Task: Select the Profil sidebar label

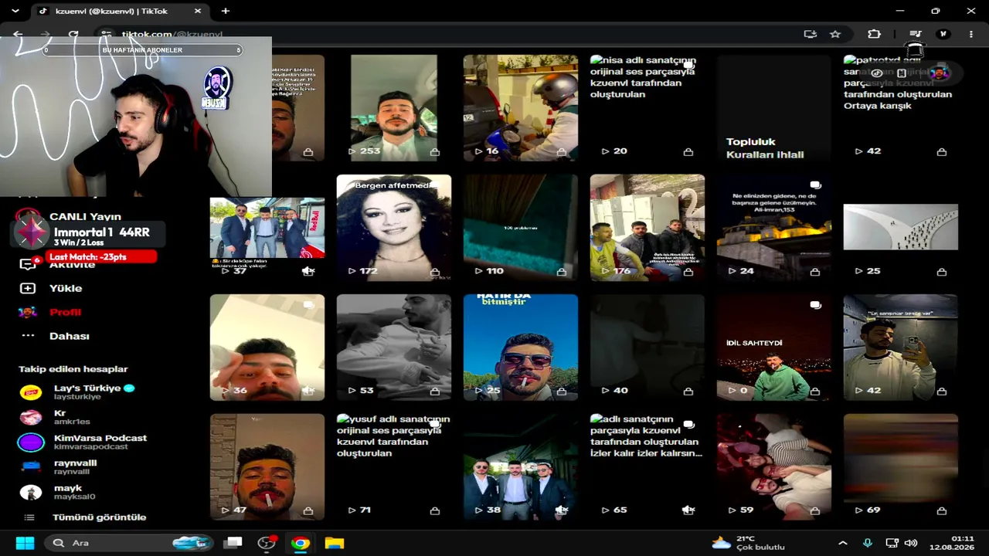Action: pos(65,312)
